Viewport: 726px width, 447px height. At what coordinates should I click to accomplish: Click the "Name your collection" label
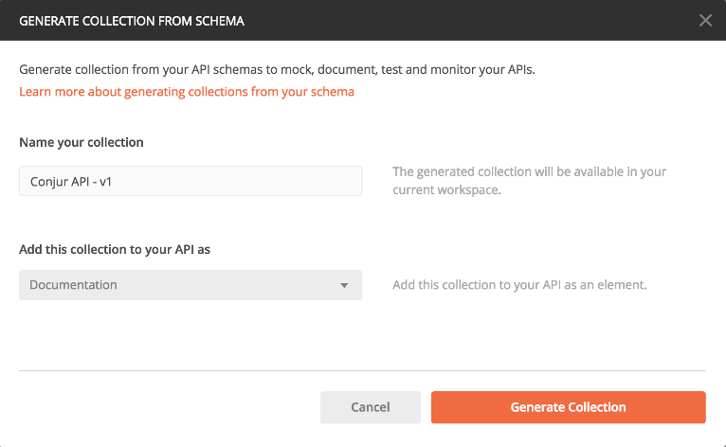pyautogui.click(x=82, y=142)
